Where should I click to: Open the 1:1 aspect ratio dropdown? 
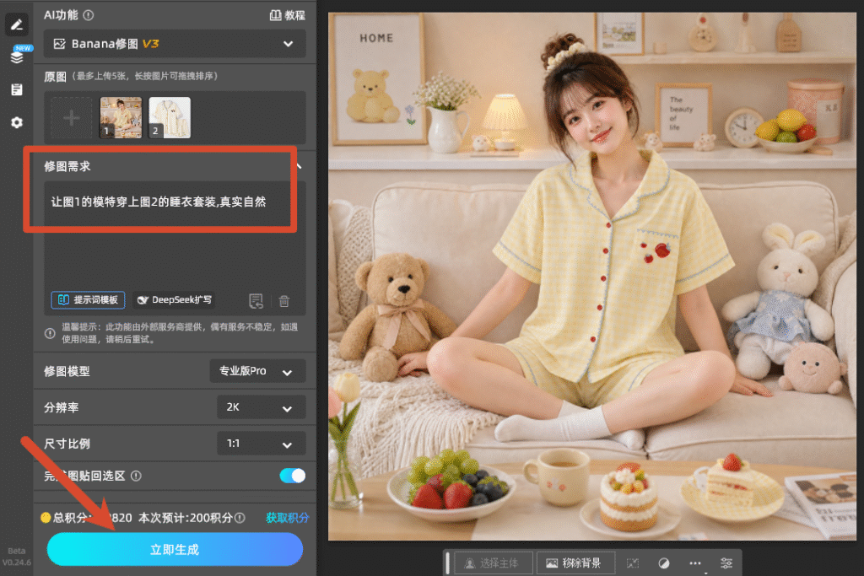point(262,444)
